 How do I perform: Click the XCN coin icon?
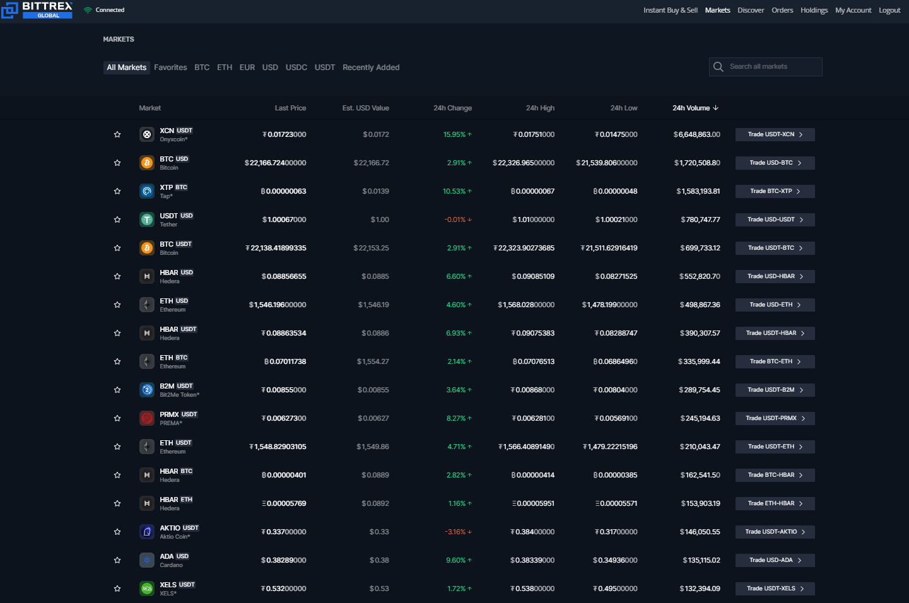[x=147, y=134]
